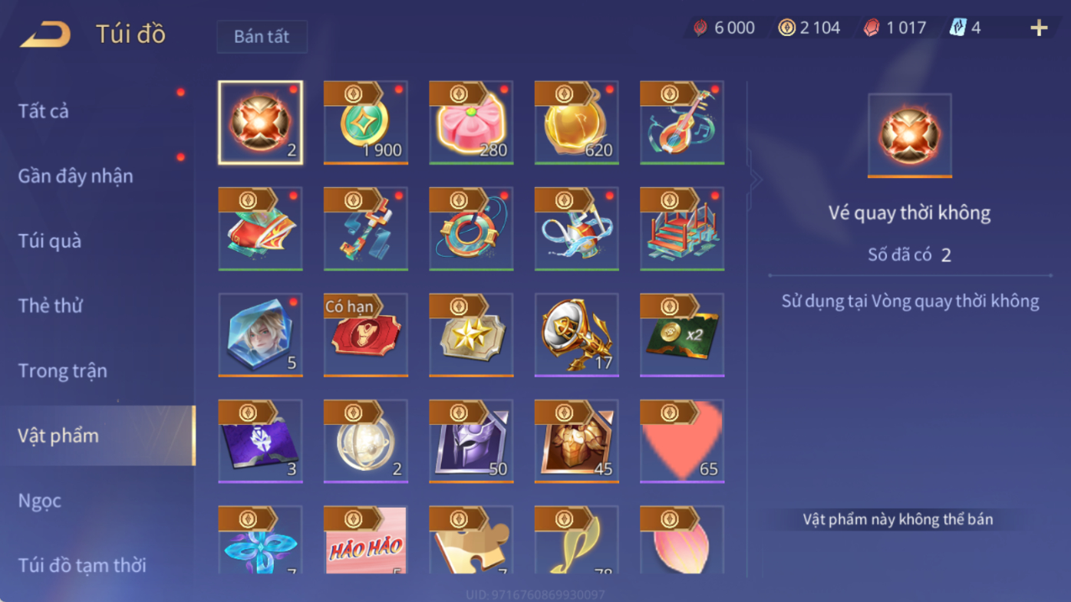Image resolution: width=1071 pixels, height=602 pixels.
Task: Select the purple helmet item showing 50
Action: point(471,441)
